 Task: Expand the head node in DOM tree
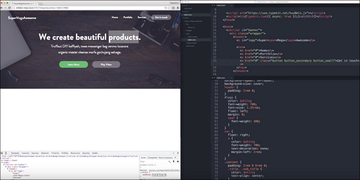[x=2, y=161]
